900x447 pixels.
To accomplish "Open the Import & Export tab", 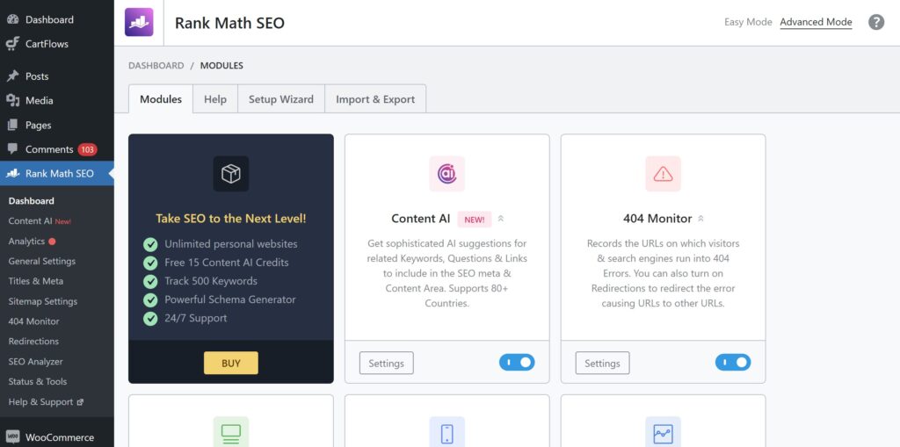I will pos(375,99).
